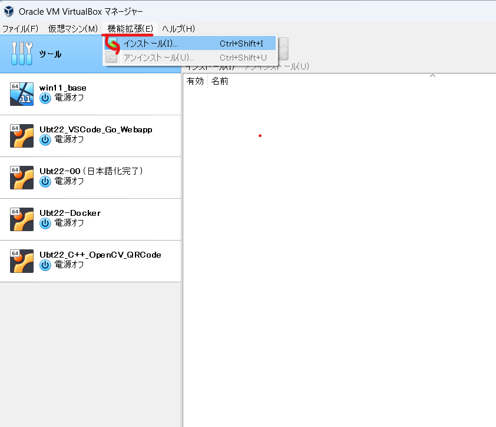Click 電源オフ text under Ubt22-00
496x427 pixels.
pyautogui.click(x=70, y=181)
